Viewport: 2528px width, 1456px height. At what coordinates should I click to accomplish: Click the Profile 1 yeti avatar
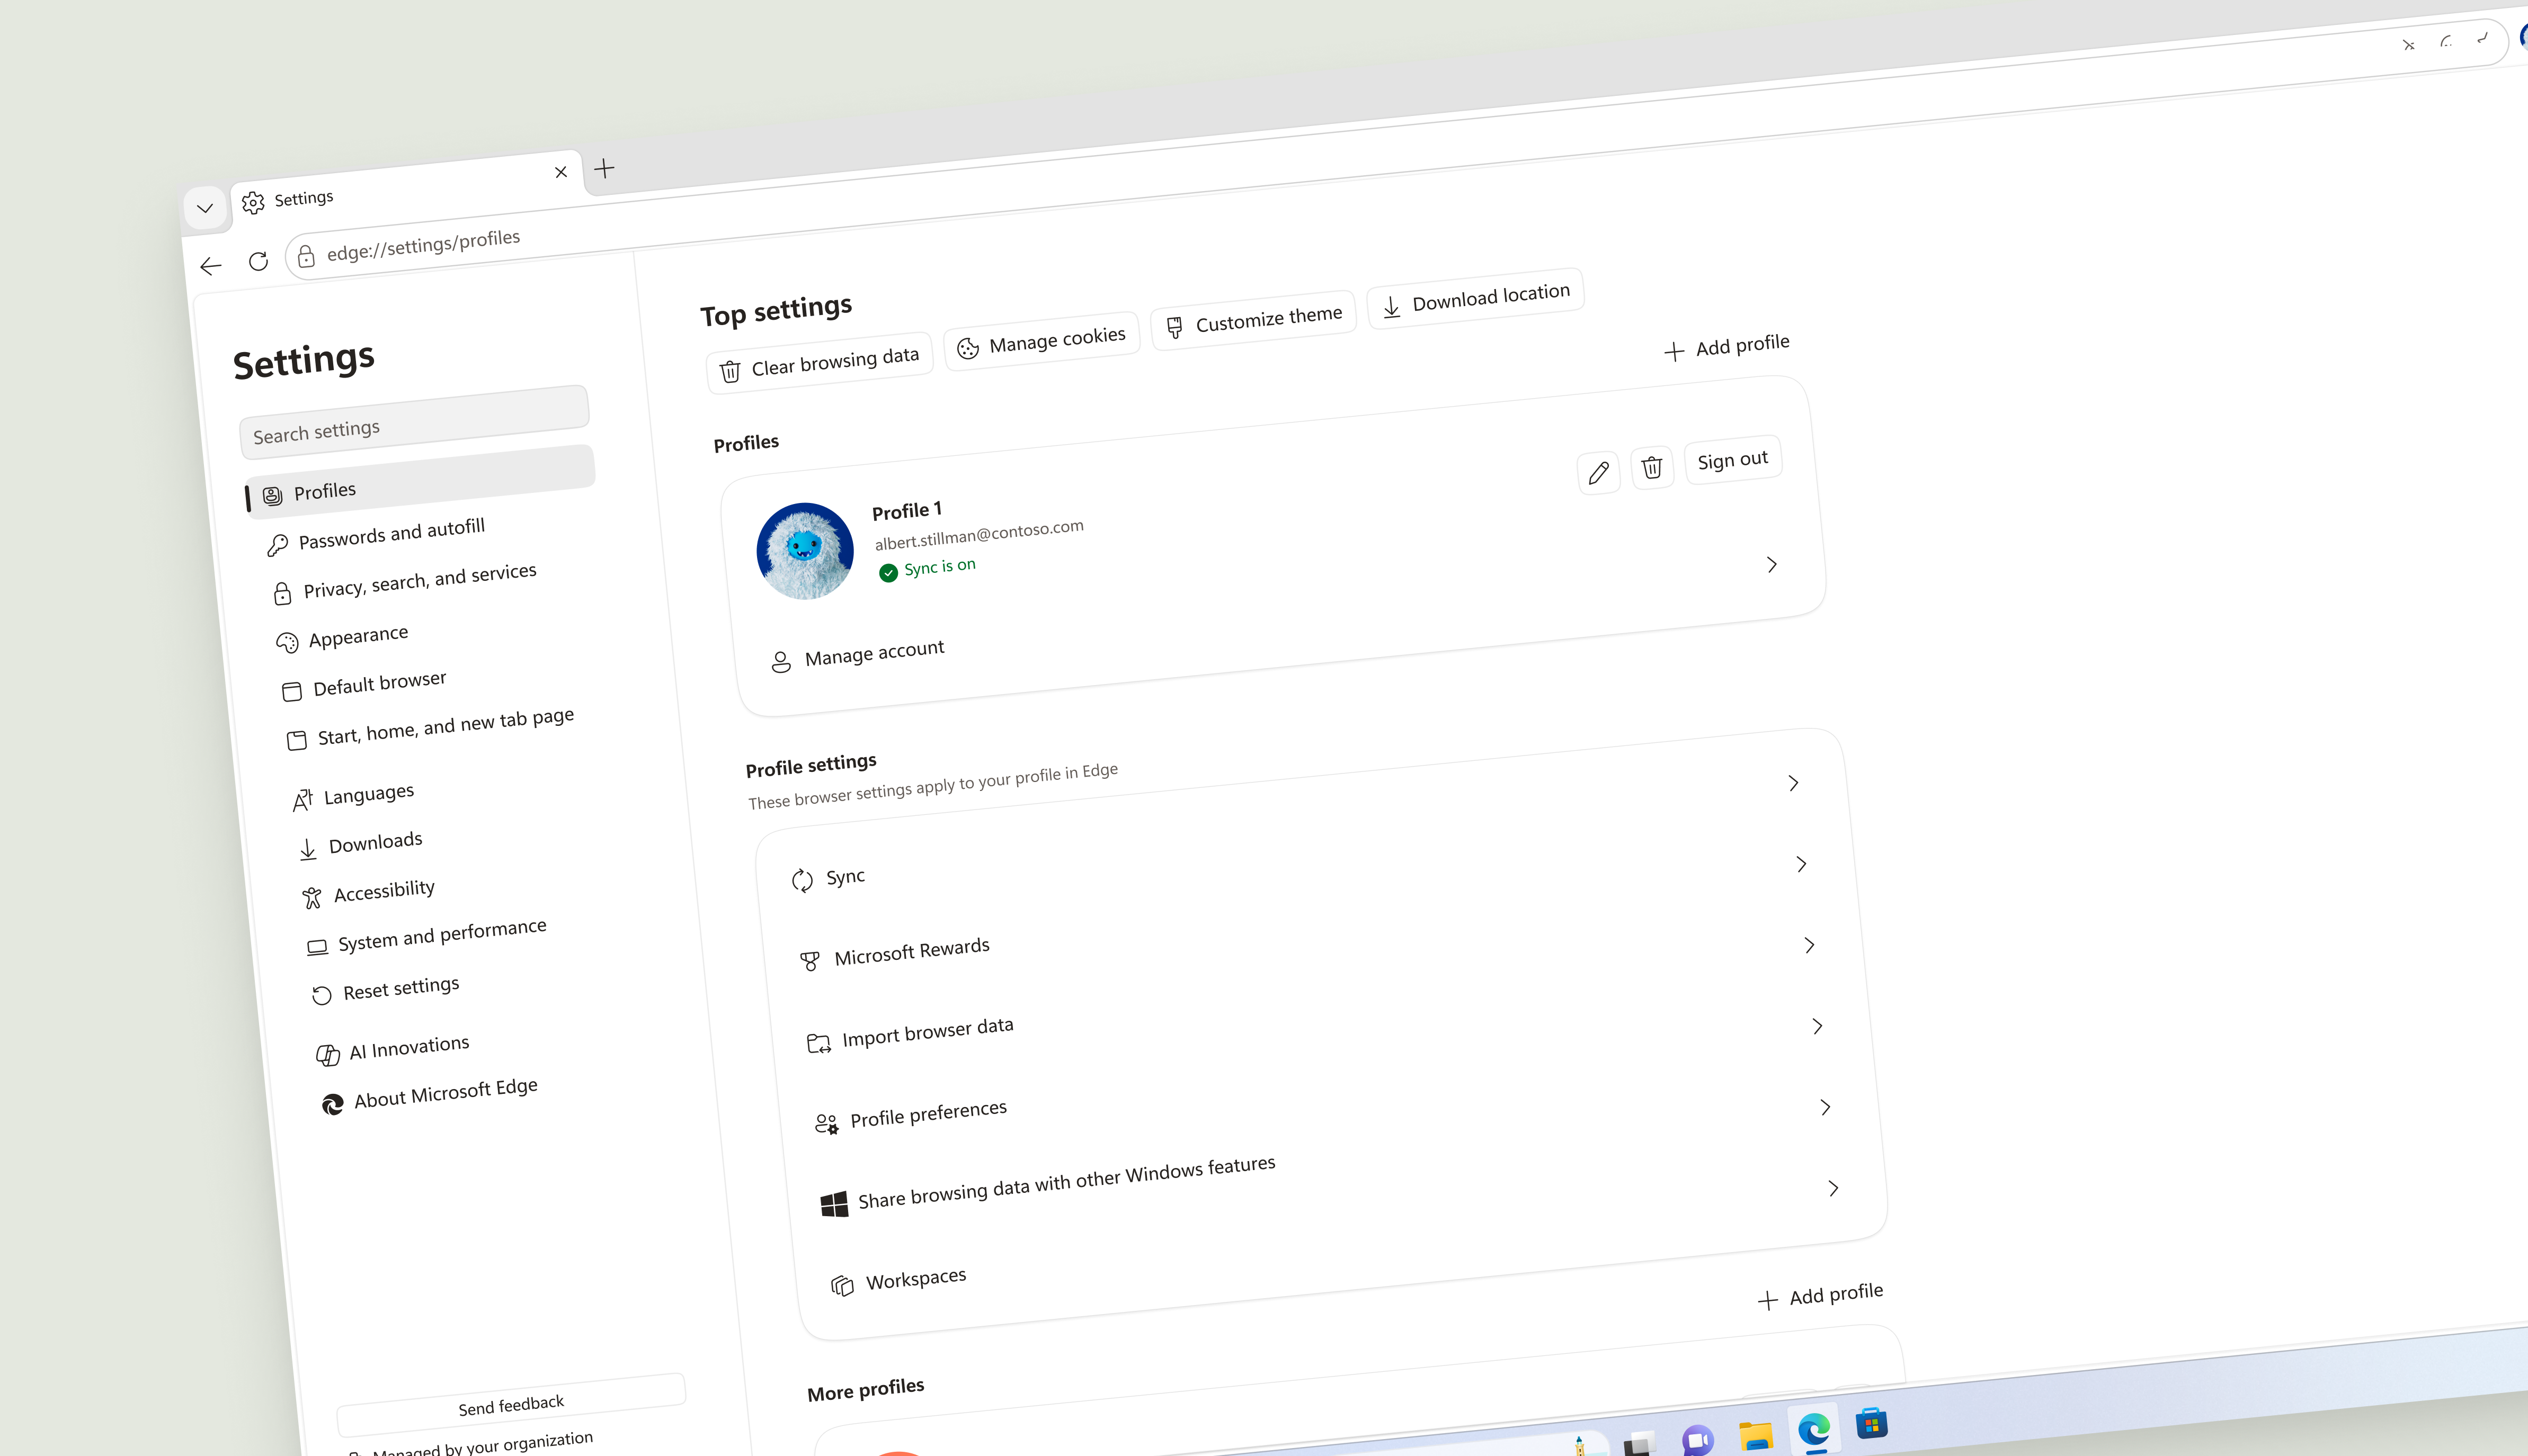click(805, 551)
